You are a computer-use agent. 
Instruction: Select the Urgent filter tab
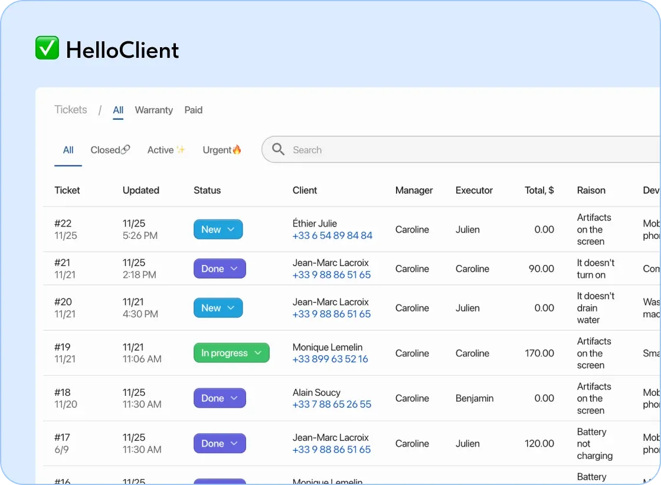[217, 149]
